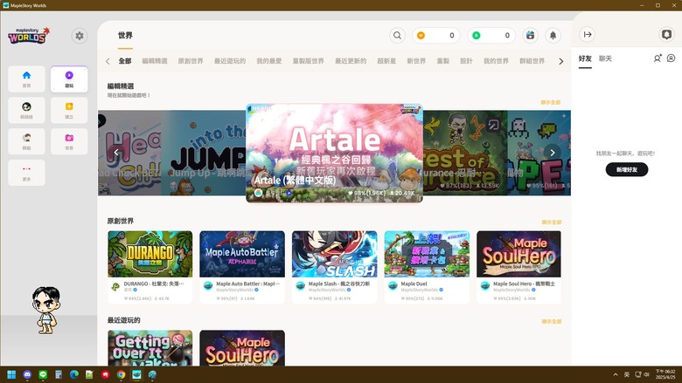The image size is (682, 383).
Task: Open the Maple Slash world card
Action: (335, 267)
